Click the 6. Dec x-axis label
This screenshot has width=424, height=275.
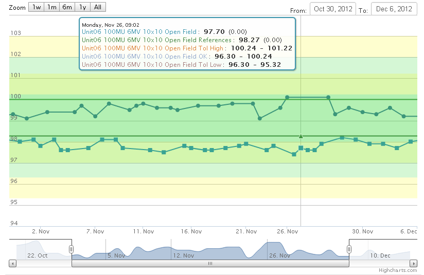[x=409, y=231]
